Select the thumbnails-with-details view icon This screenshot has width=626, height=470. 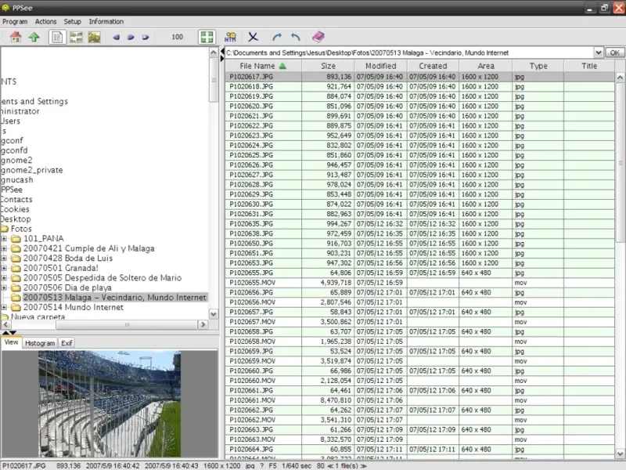[x=76, y=37]
